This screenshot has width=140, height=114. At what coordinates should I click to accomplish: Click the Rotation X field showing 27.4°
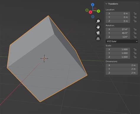coord(118,29)
